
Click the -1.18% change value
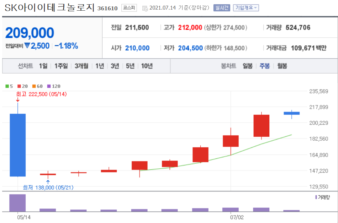click(66, 46)
